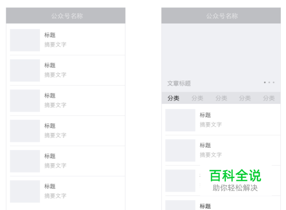Click the last carousel pagination dot

click(273, 82)
